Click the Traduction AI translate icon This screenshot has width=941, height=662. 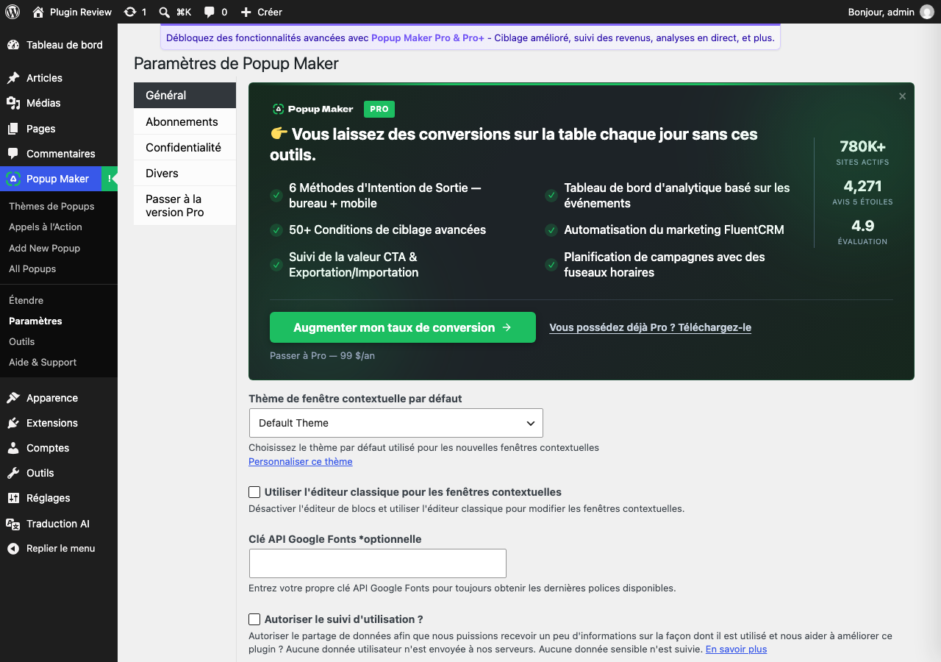coord(13,524)
